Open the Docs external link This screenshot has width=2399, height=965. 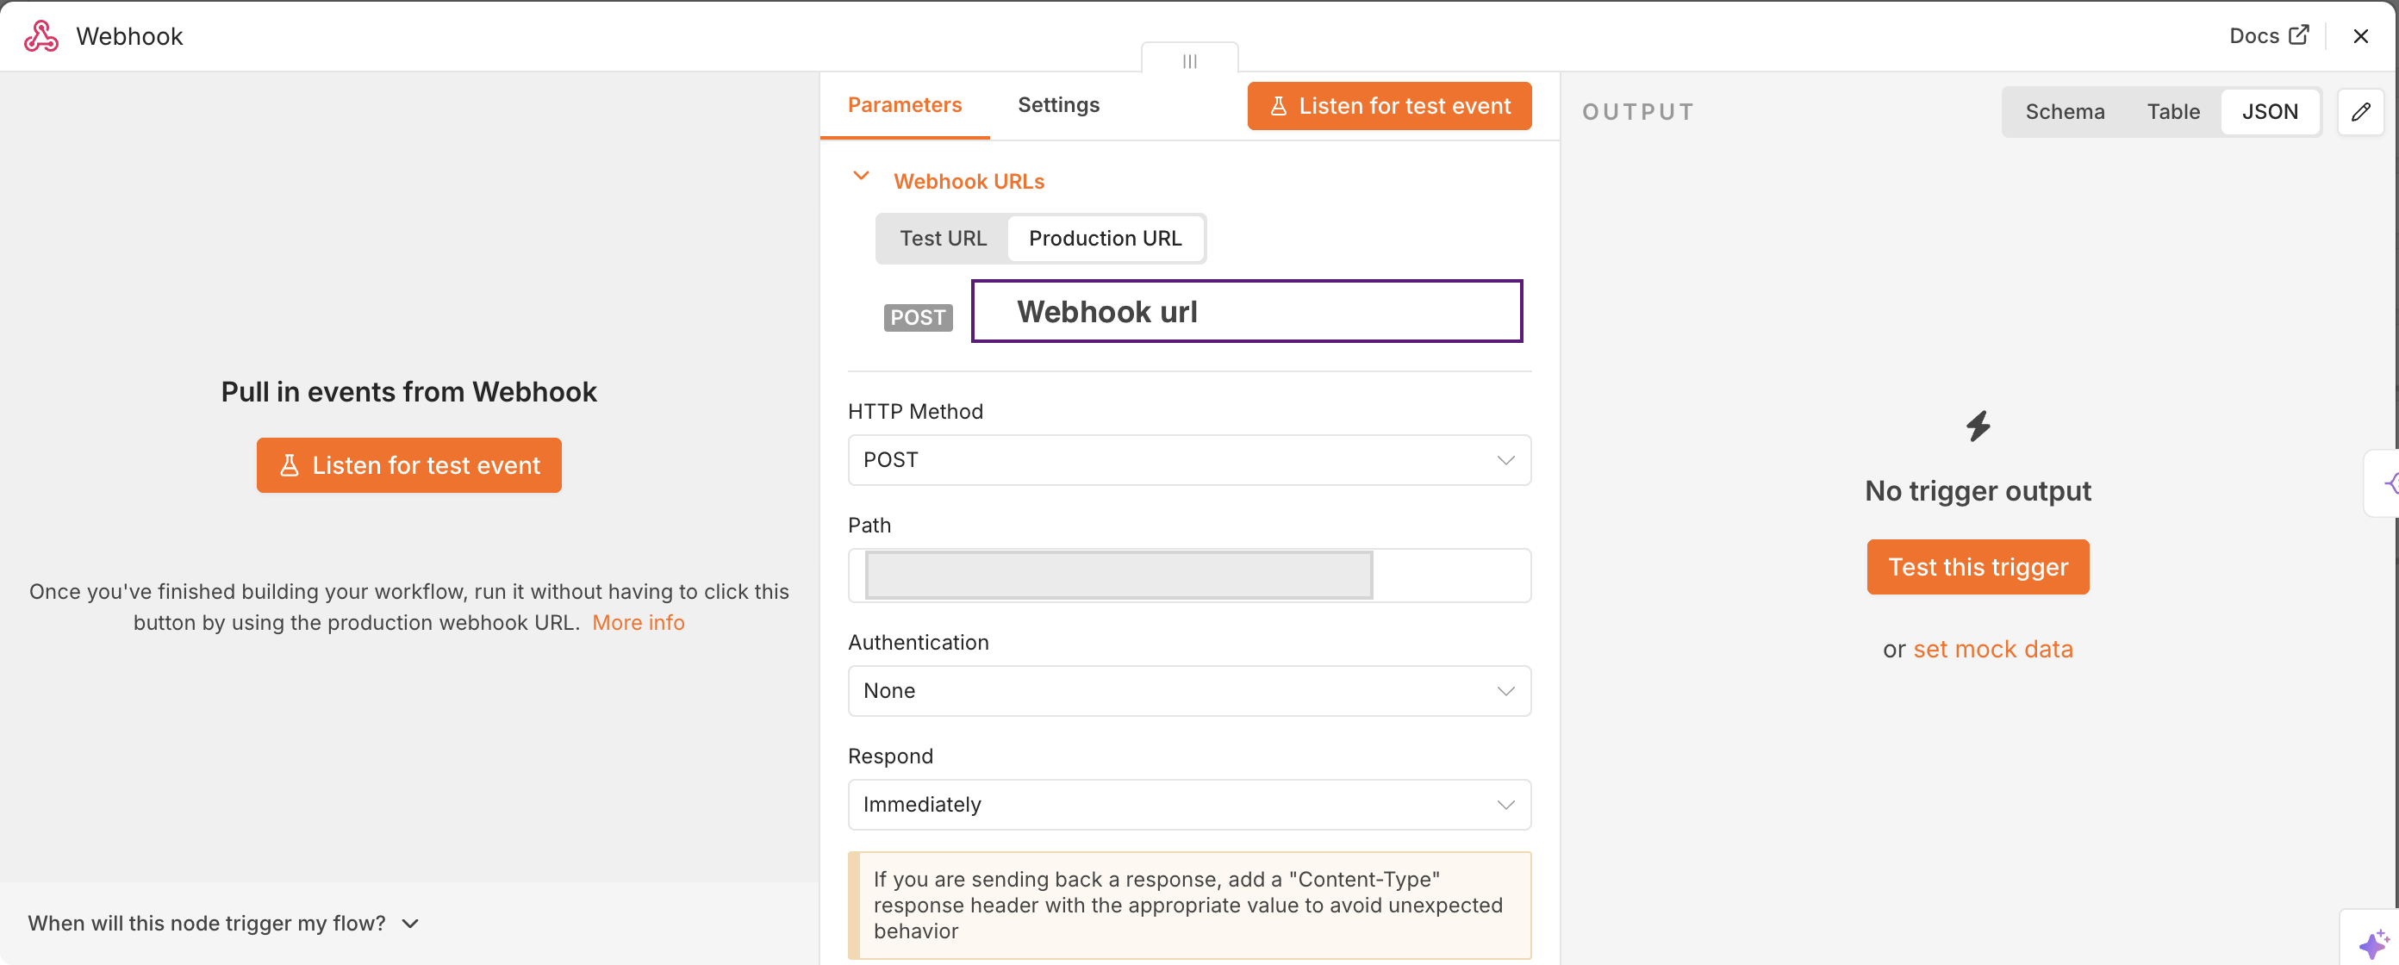[2269, 35]
